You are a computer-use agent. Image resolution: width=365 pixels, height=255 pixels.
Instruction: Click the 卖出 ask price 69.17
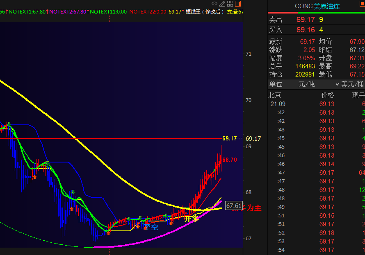point(306,20)
